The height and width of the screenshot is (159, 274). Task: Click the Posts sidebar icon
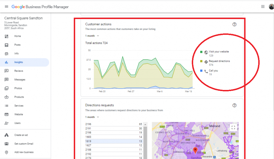[x=7, y=45]
